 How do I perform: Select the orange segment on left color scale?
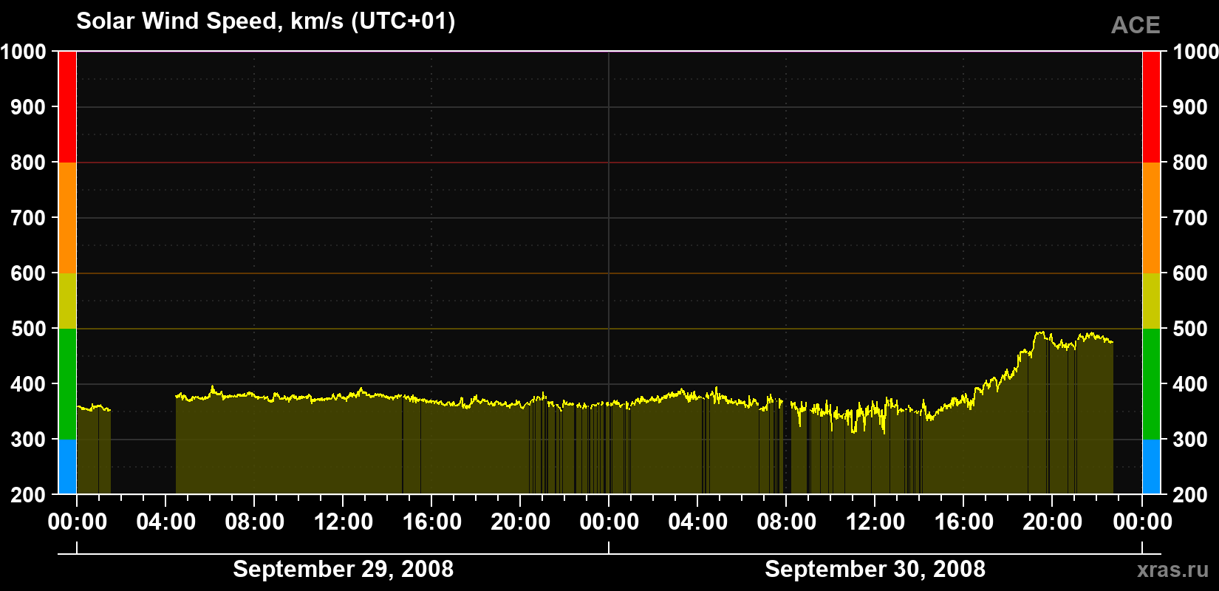click(x=67, y=218)
